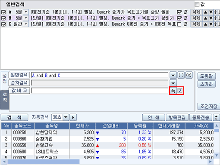Open the 일간 period dropdown for condition C
The height and width of the screenshot is (165, 220).
pos(26,24)
